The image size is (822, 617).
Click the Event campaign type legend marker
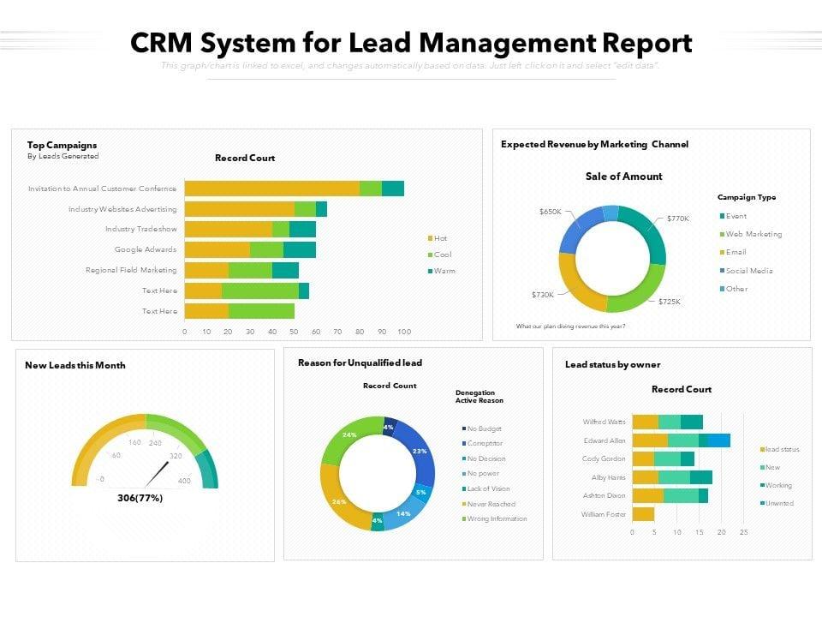pos(721,216)
